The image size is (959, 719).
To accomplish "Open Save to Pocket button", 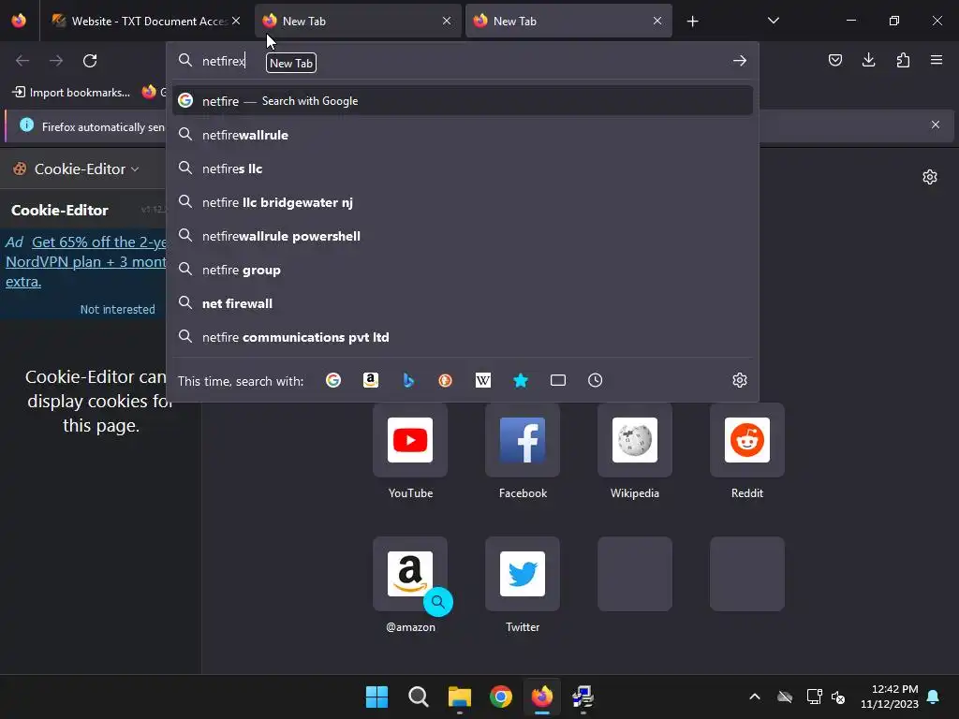I will tap(834, 60).
